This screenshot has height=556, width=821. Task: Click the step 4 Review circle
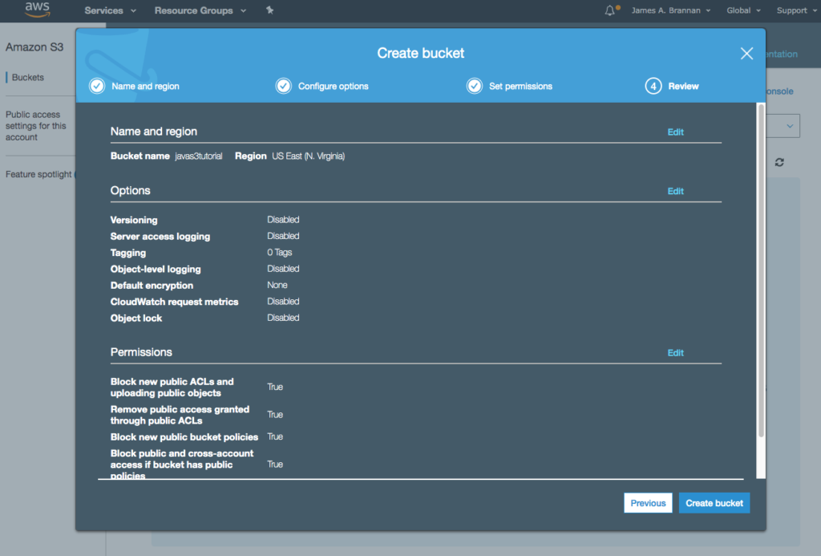tap(653, 86)
